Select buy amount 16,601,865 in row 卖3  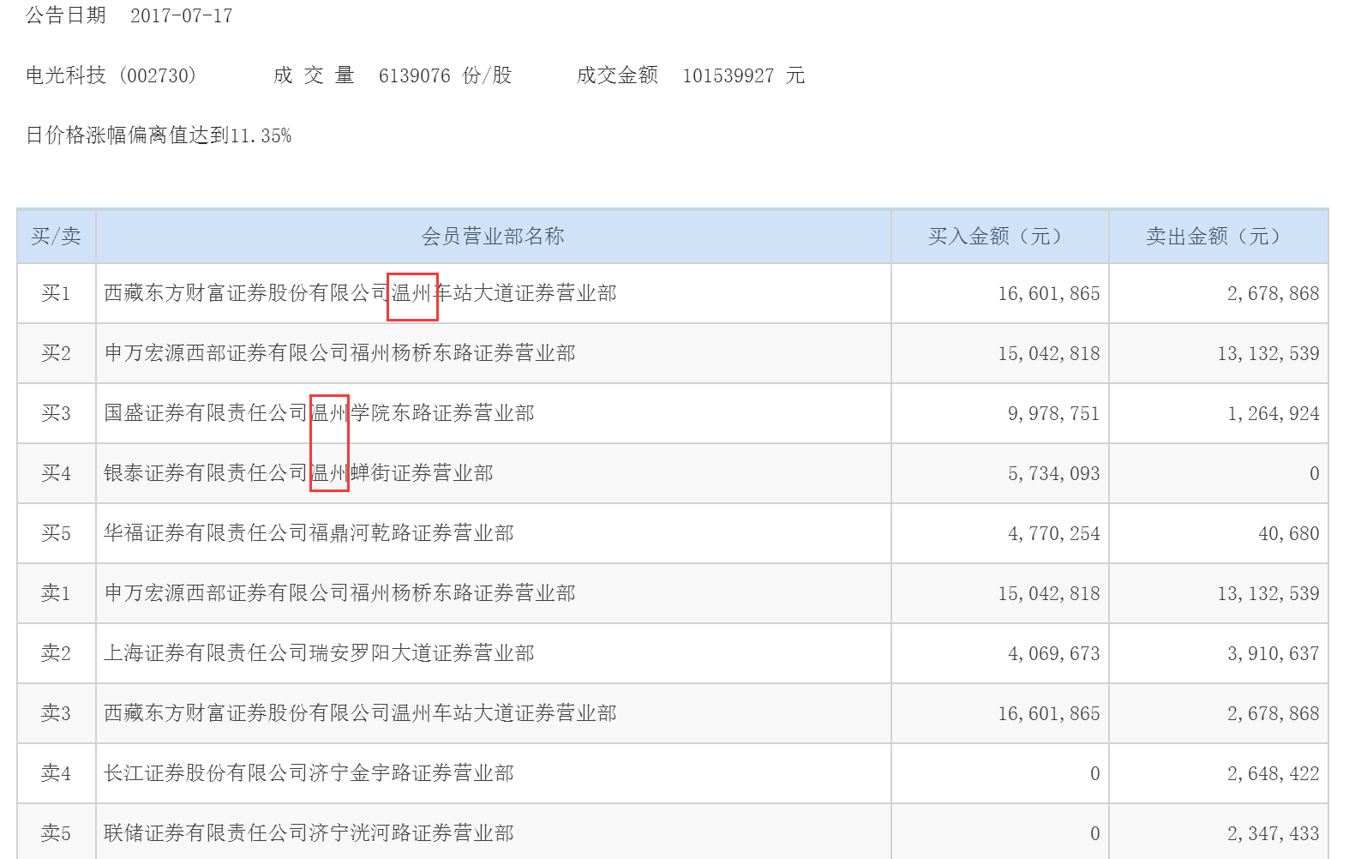tap(1049, 714)
